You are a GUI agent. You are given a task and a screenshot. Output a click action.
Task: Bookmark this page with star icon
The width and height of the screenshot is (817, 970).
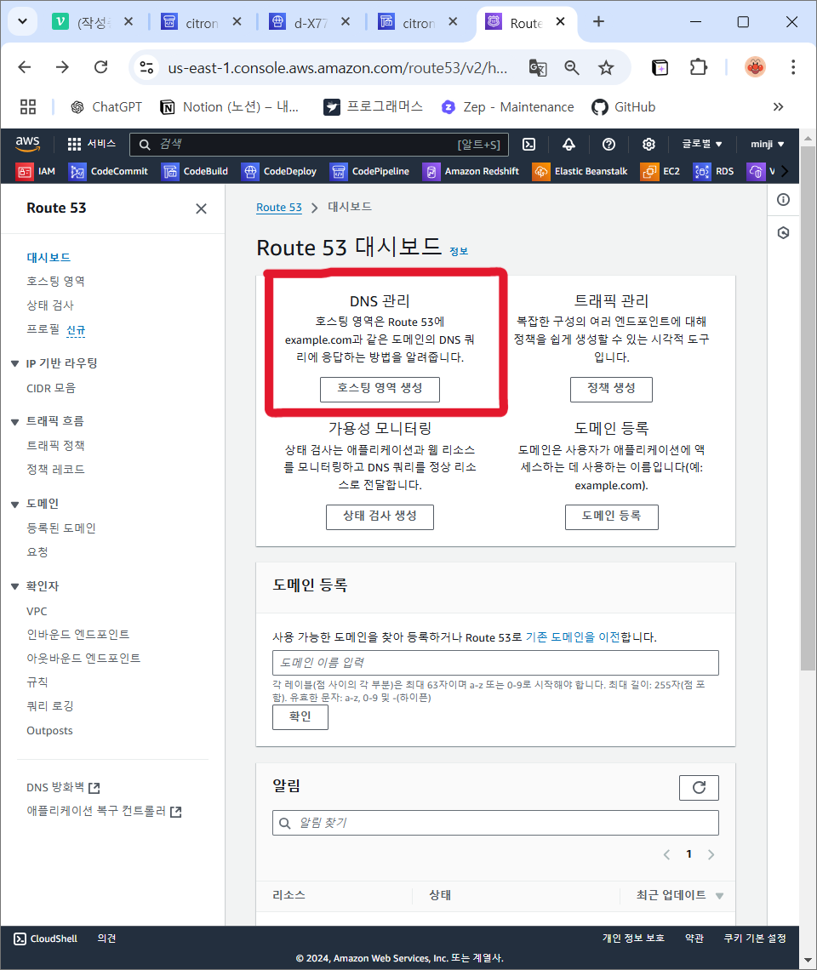coord(606,67)
